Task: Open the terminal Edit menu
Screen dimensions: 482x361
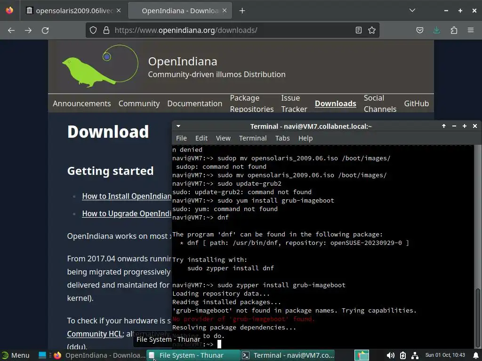Action: click(201, 138)
